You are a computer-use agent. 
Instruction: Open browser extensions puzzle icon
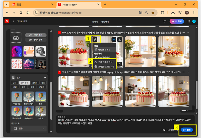point(163,13)
